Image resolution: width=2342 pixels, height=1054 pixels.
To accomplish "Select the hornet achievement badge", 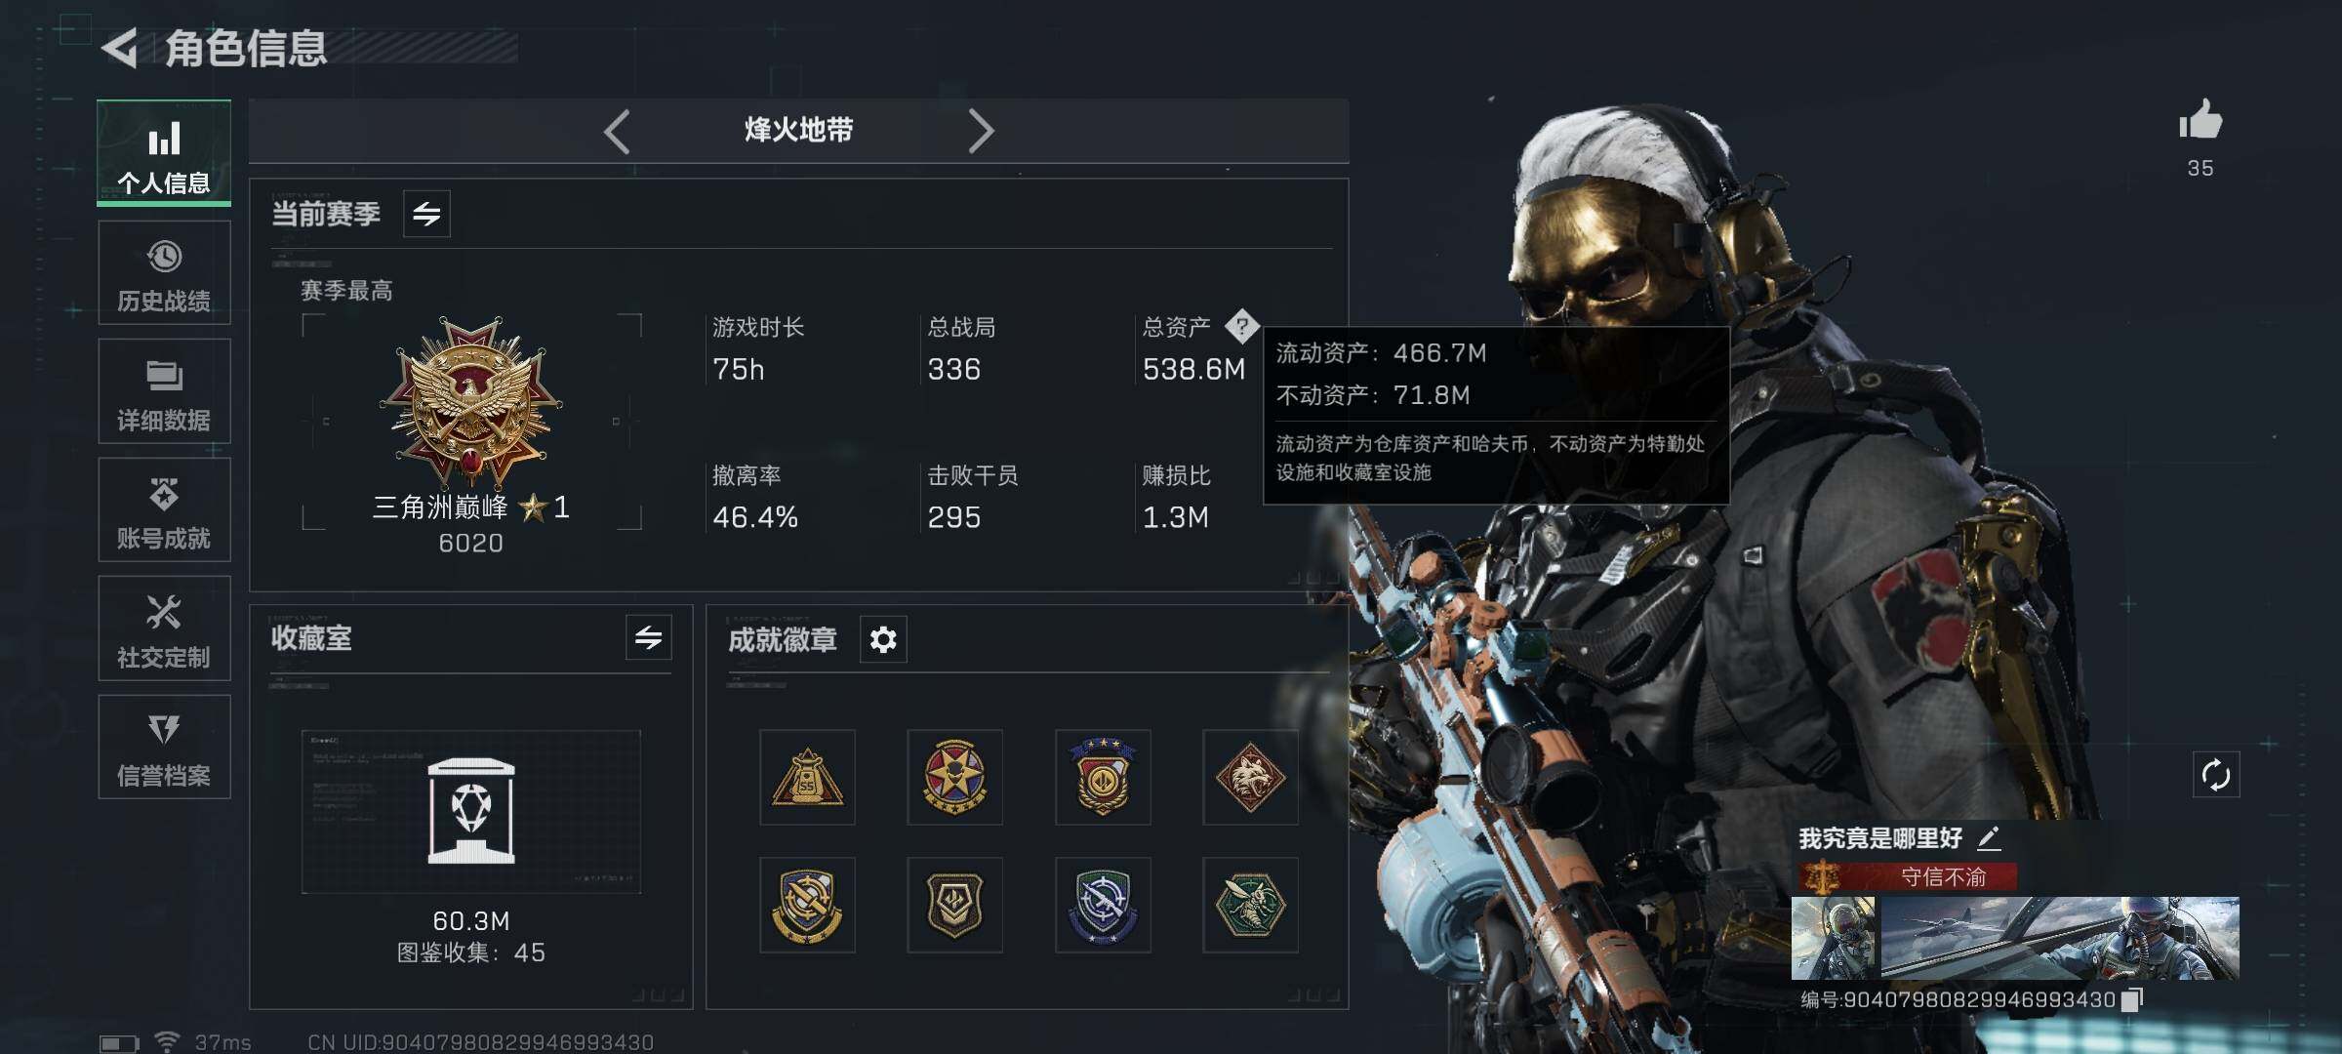I will click(x=1250, y=905).
